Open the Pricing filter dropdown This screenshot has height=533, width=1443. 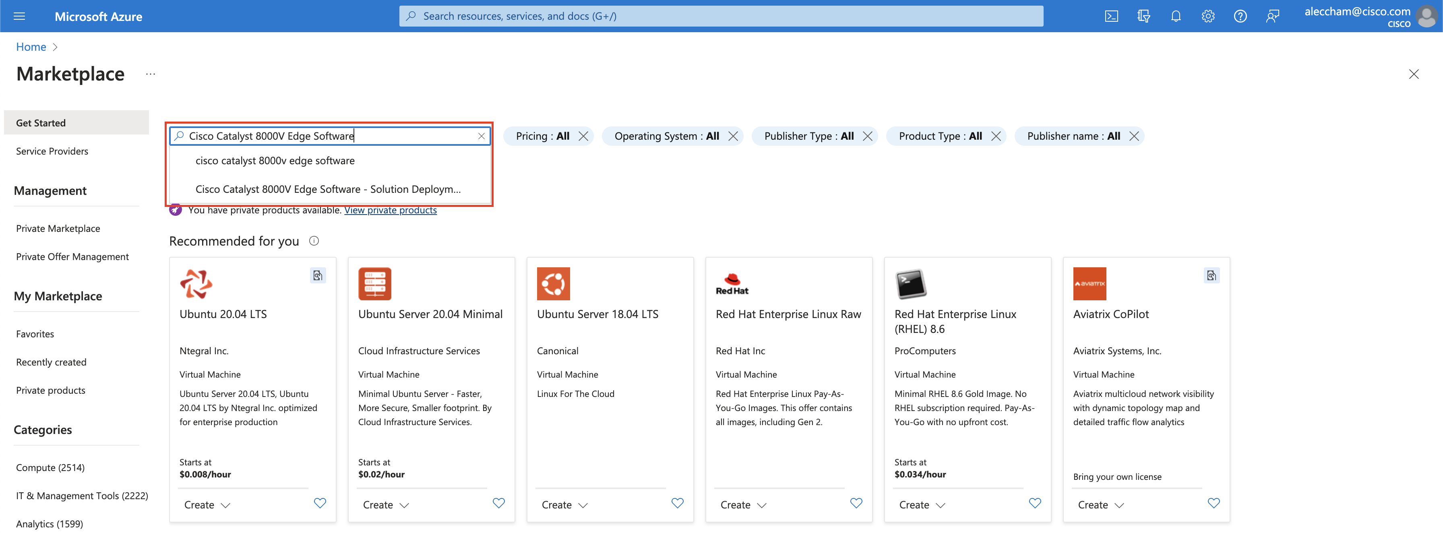(x=542, y=136)
